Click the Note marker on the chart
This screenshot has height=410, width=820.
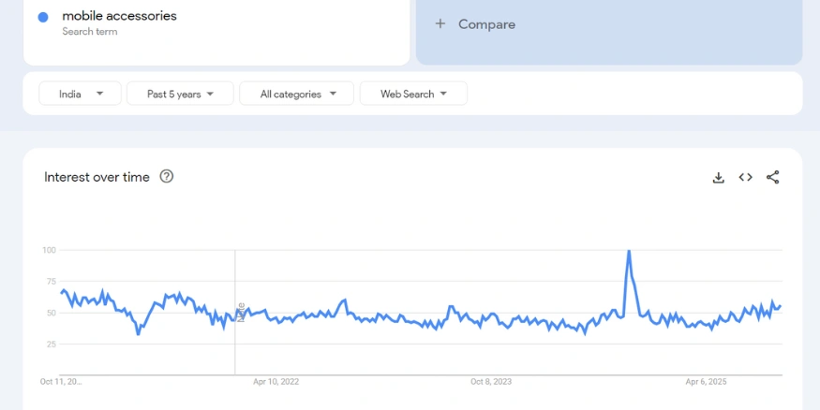coord(241,312)
